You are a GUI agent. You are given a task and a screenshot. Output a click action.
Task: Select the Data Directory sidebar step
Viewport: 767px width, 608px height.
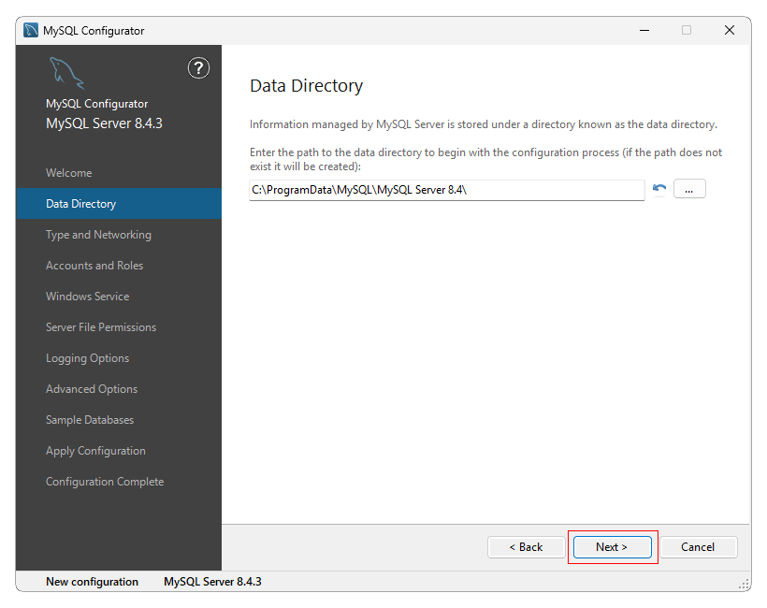pyautogui.click(x=81, y=204)
